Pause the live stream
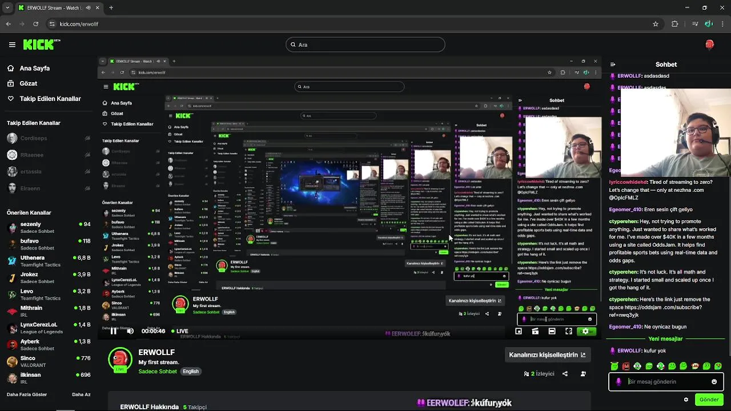Image resolution: width=731 pixels, height=411 pixels. [x=114, y=331]
